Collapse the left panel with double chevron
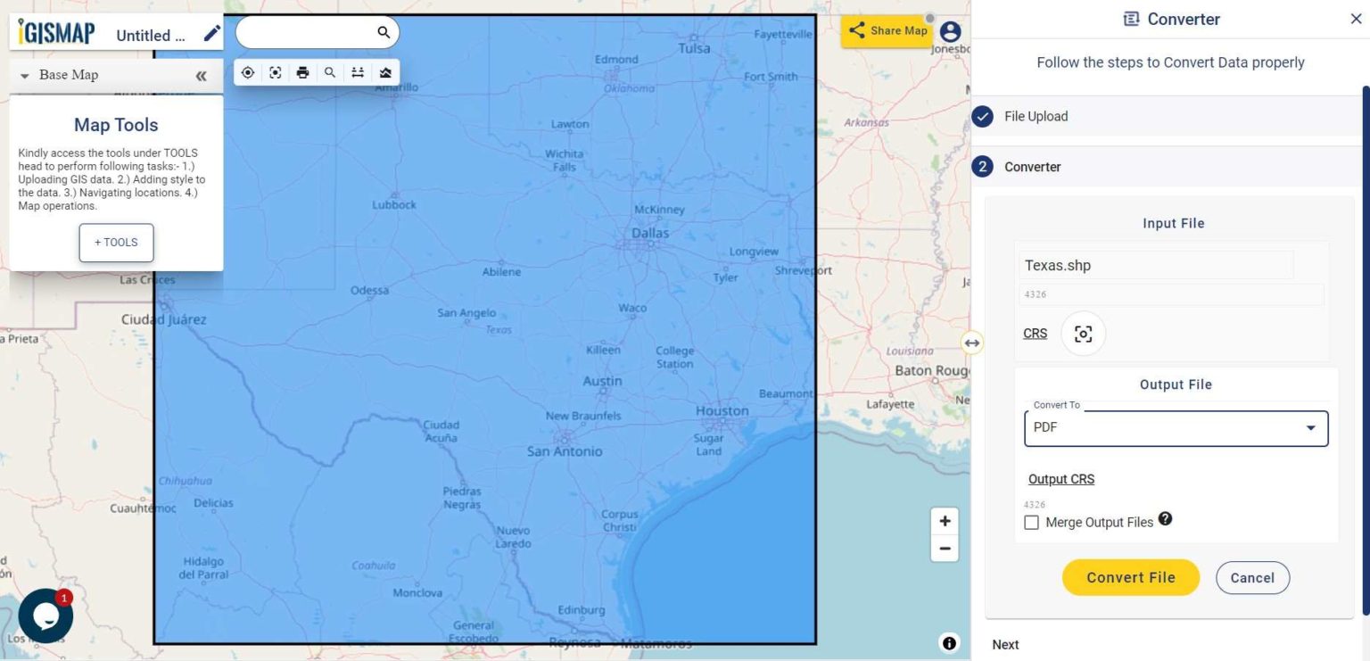1370x661 pixels. click(201, 76)
